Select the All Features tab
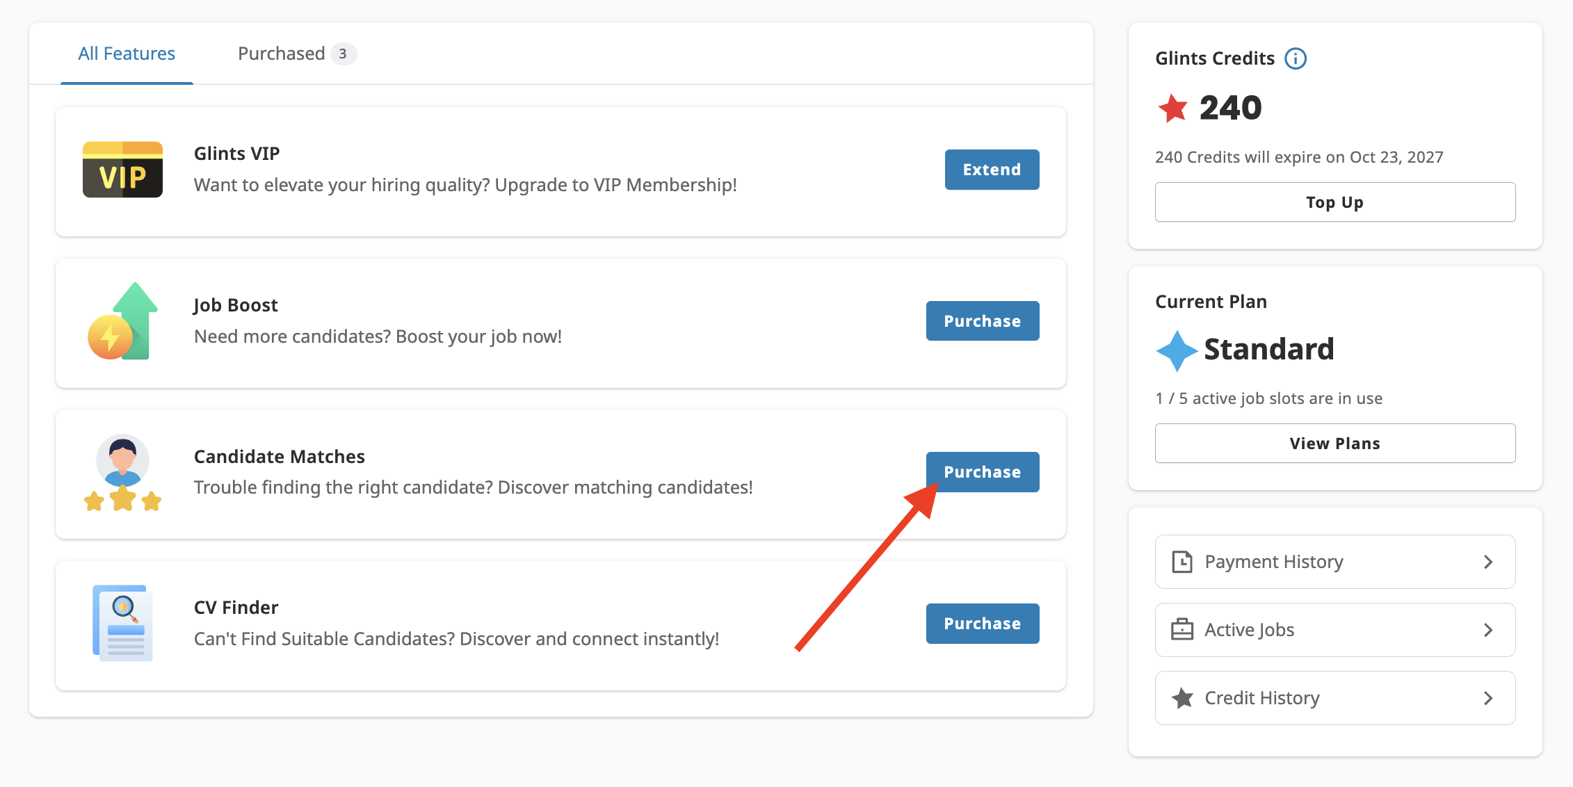 click(127, 53)
